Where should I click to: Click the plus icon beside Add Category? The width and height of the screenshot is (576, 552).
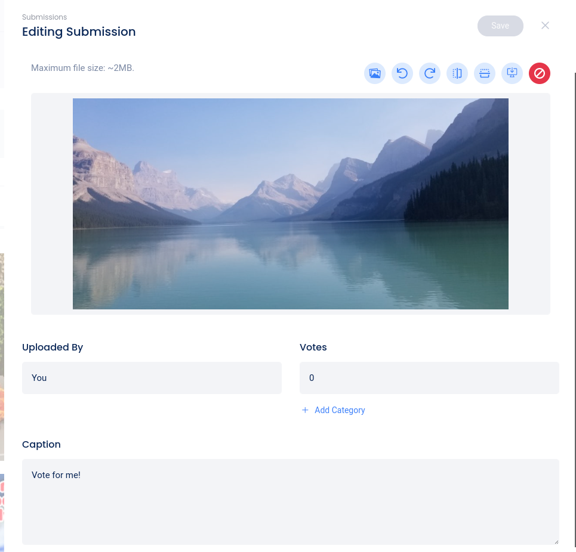(x=305, y=410)
